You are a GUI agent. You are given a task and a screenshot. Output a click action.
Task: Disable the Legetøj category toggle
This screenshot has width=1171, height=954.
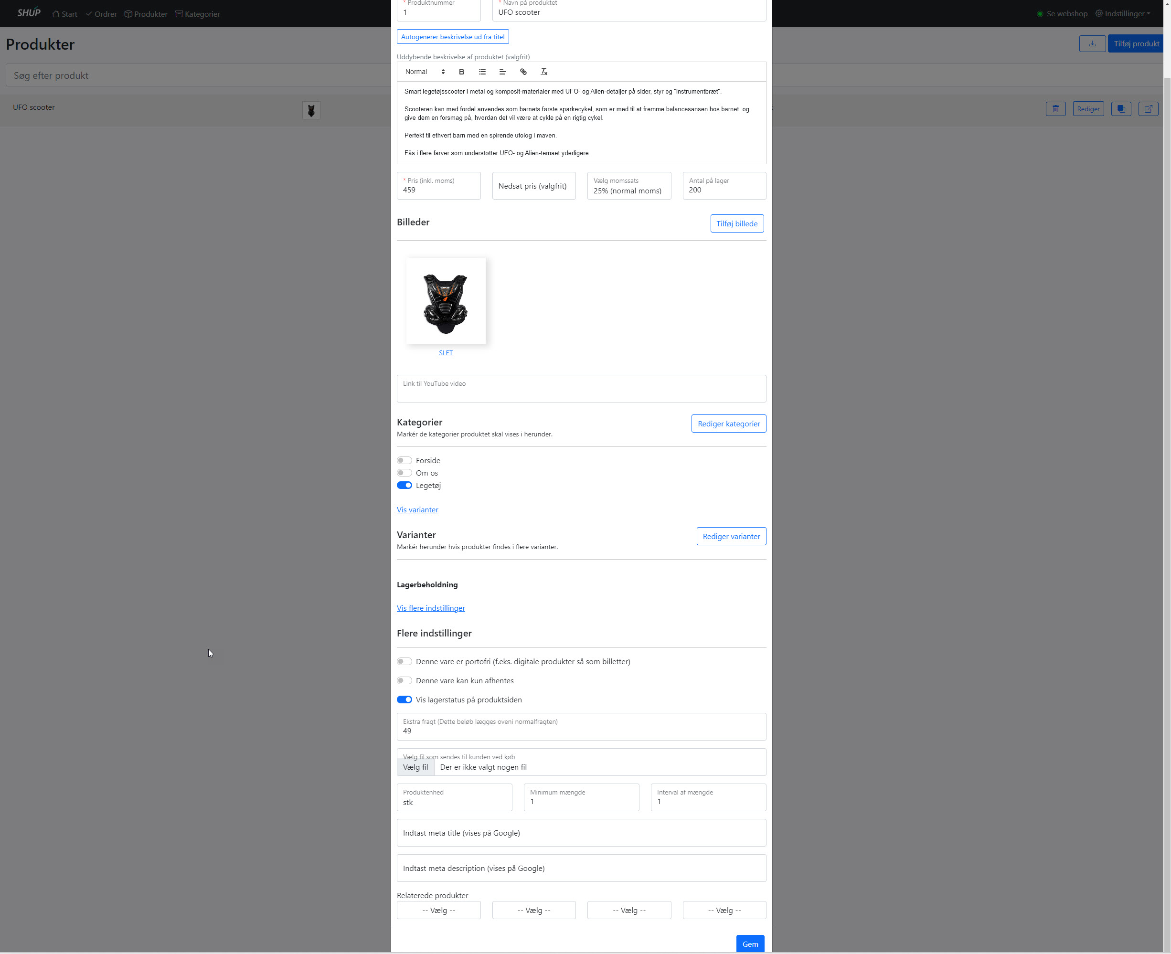(x=405, y=485)
